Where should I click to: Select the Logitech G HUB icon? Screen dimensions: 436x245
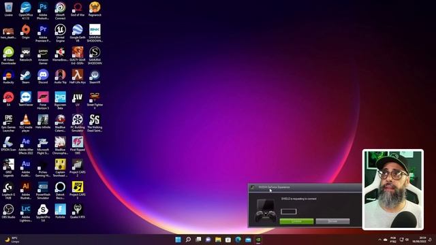9,191
